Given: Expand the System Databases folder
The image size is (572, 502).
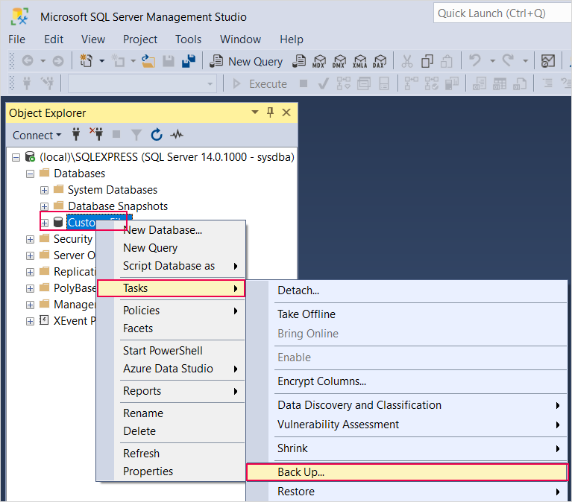Looking at the screenshot, I should pos(44,190).
